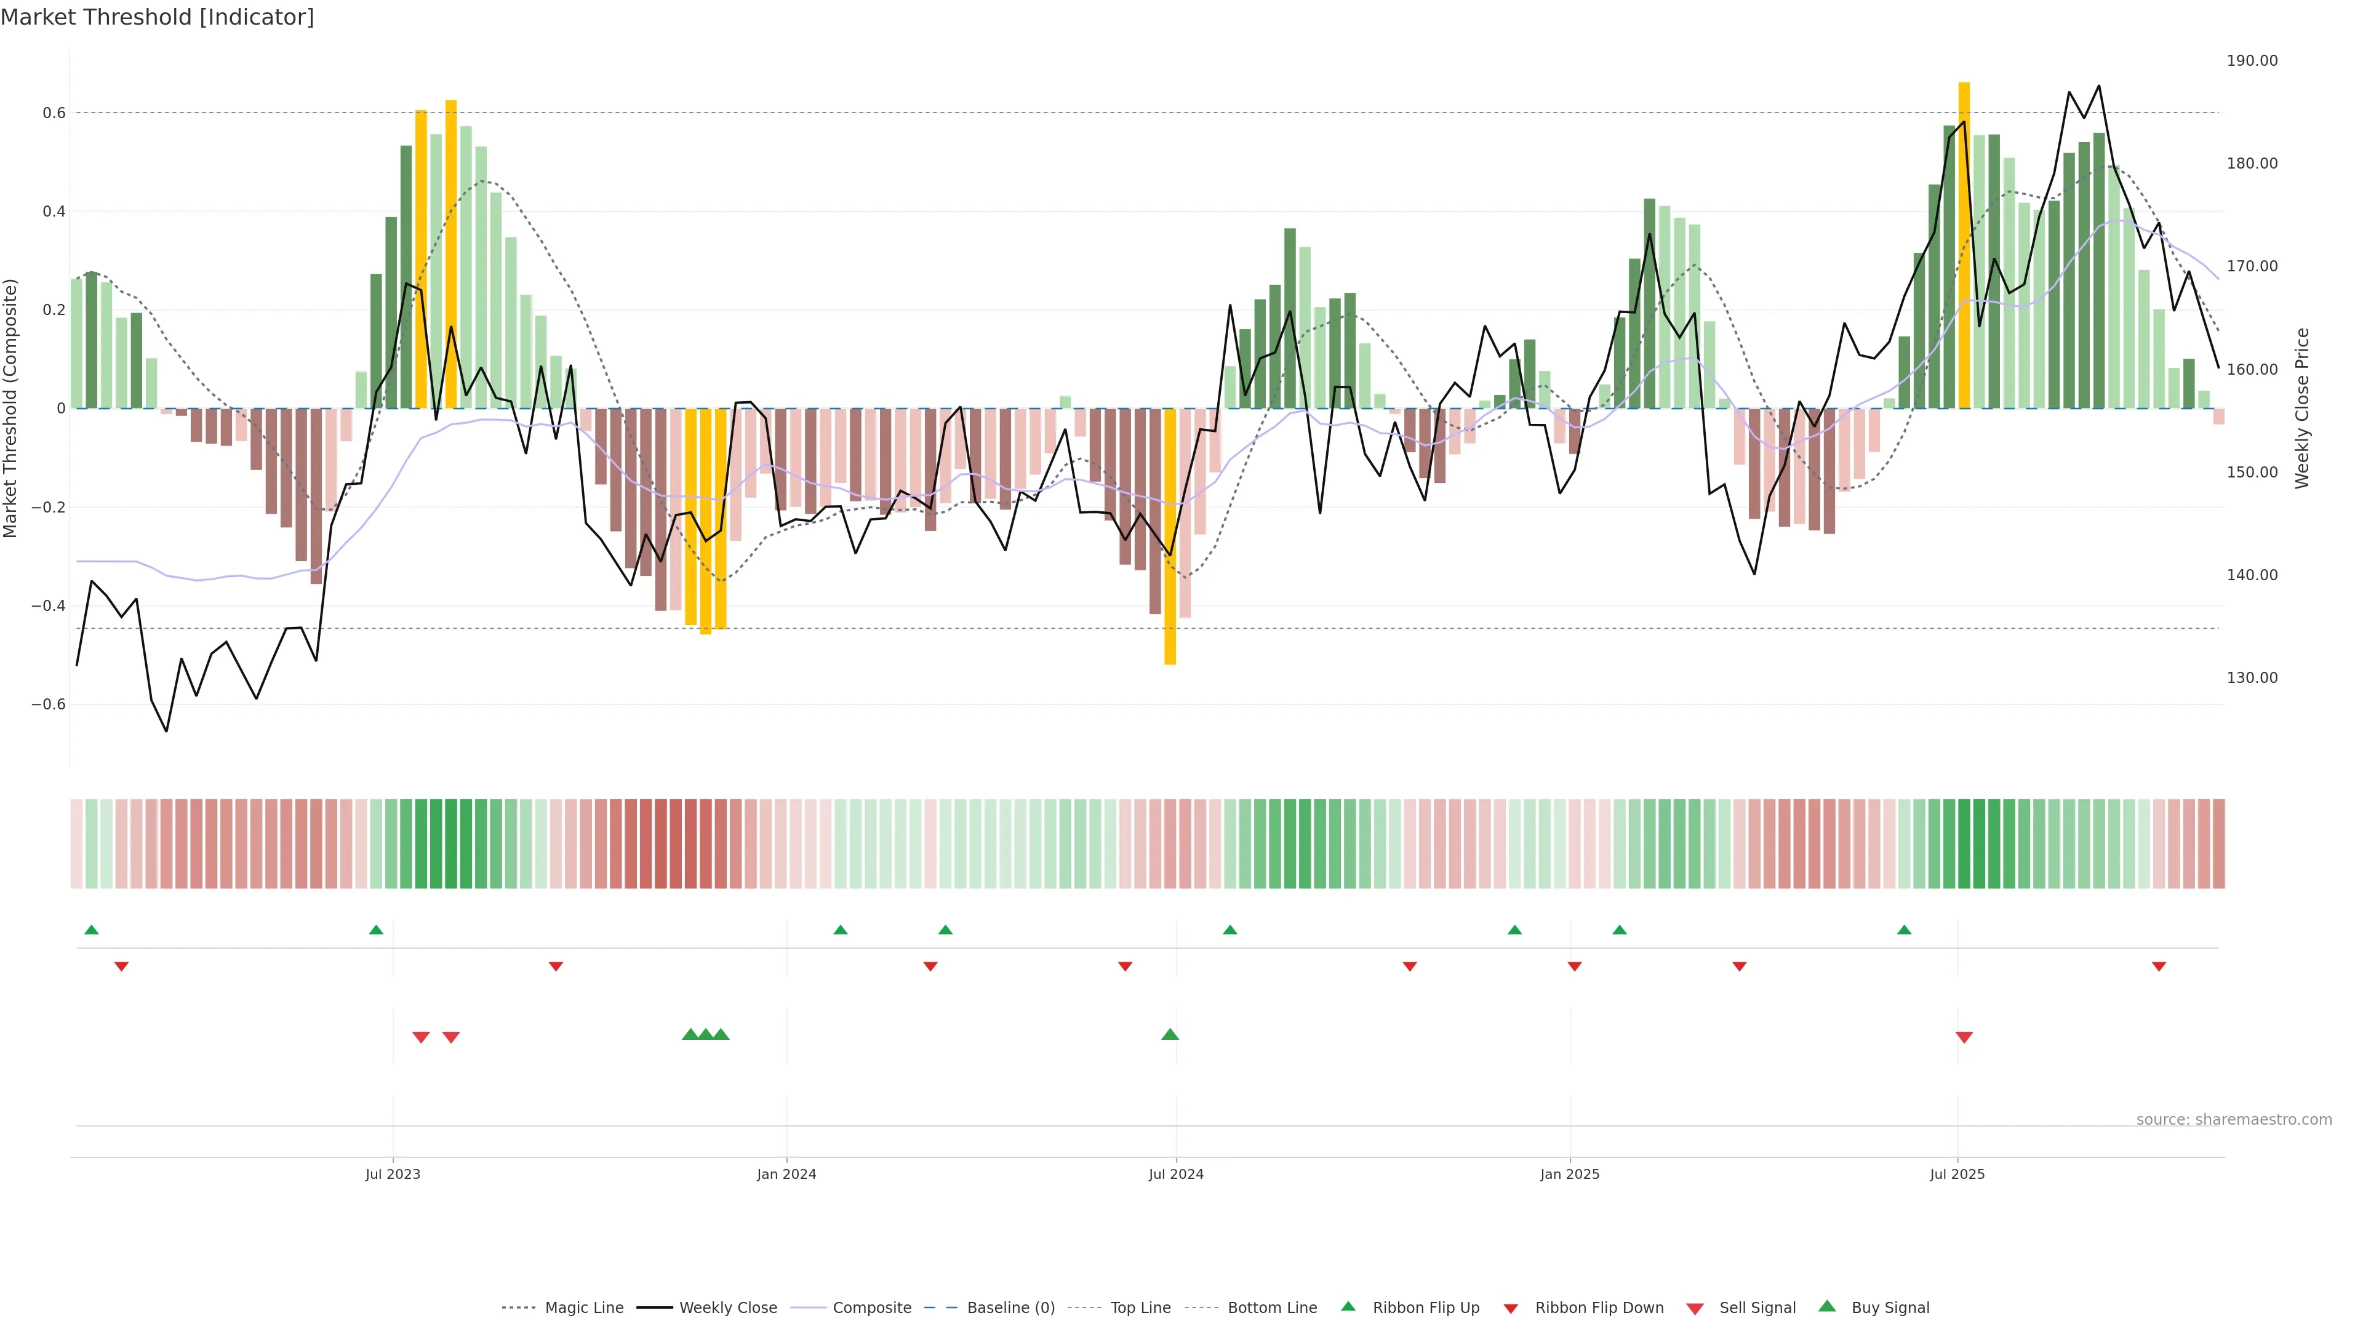Screen dimensions: 2363x1329
Task: Toggle the Baseline (0) legend entry
Action: coord(1010,1308)
